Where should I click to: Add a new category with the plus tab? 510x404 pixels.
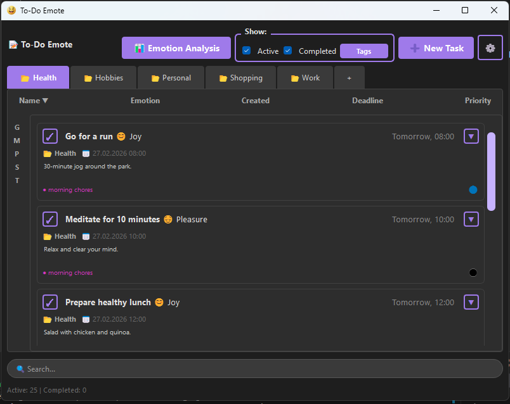pos(349,77)
